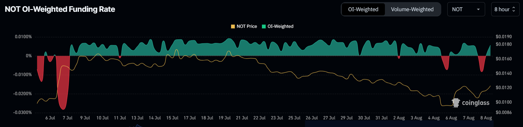The image size is (523, 127).
Task: Click the 17 Jul date label
Action: [x=190, y=118]
